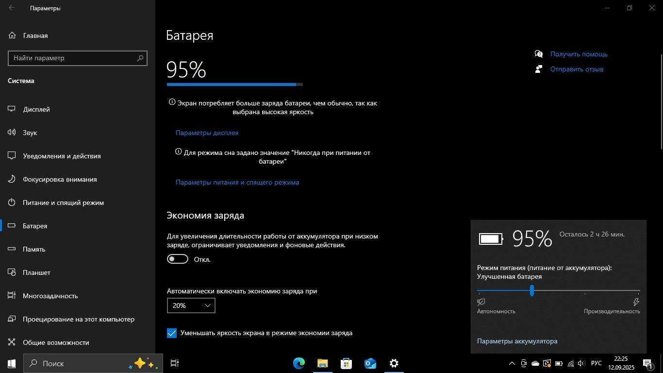Click the Home icon labeled Главная
The height and width of the screenshot is (373, 663).
(x=12, y=35)
